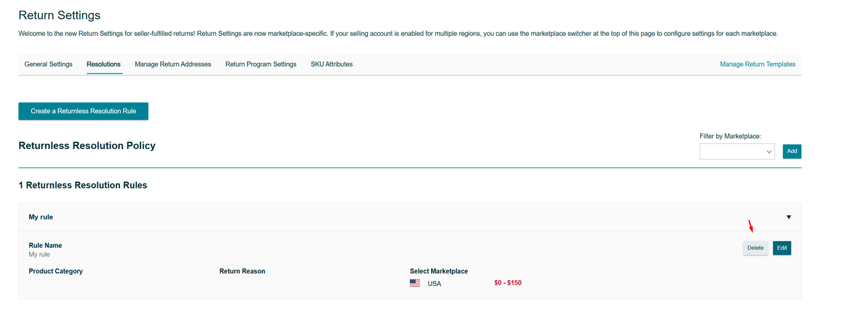Viewport: 848px width, 333px height.
Task: Open the SKU Attributes tab
Action: (331, 64)
